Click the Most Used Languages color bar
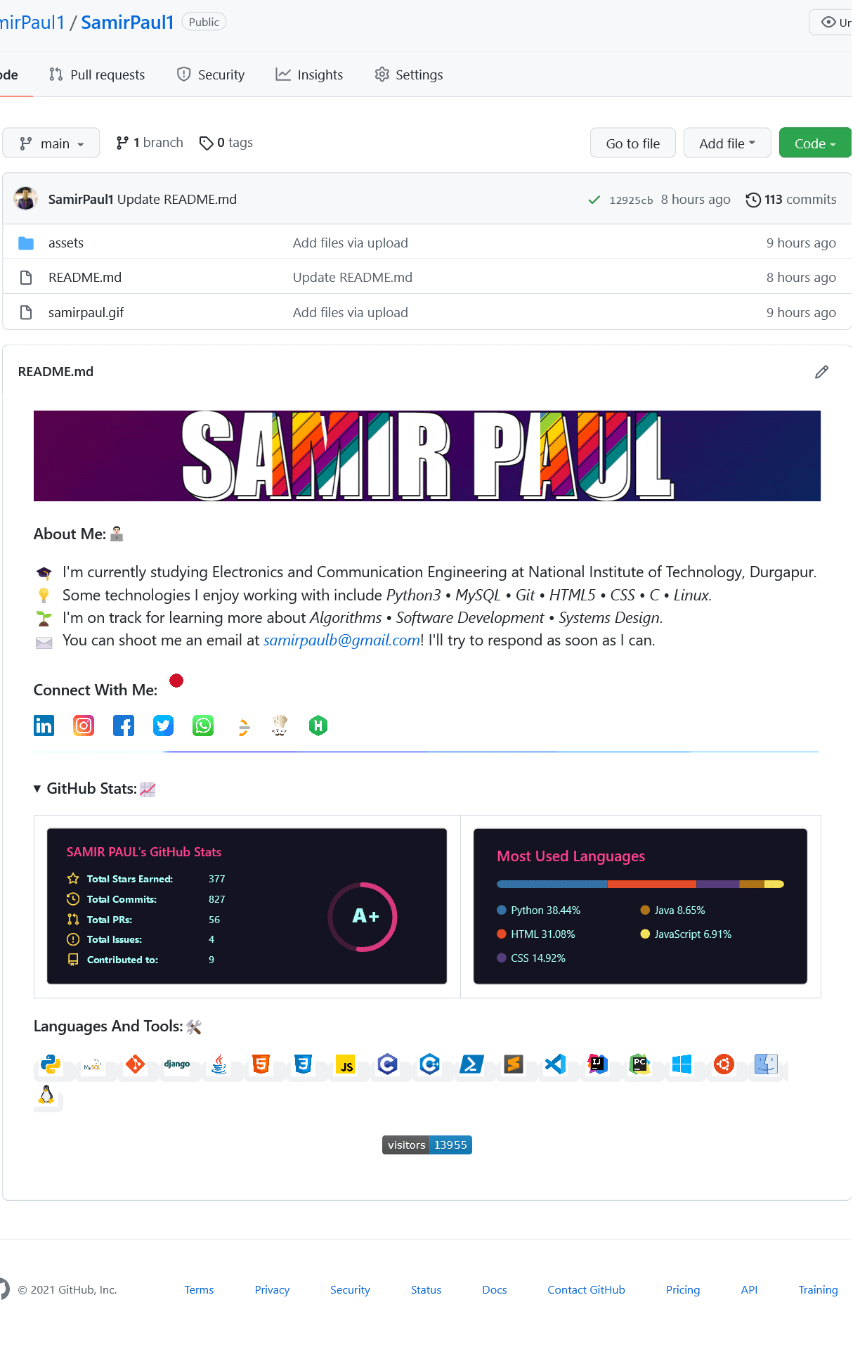This screenshot has height=1359, width=860. [x=640, y=884]
